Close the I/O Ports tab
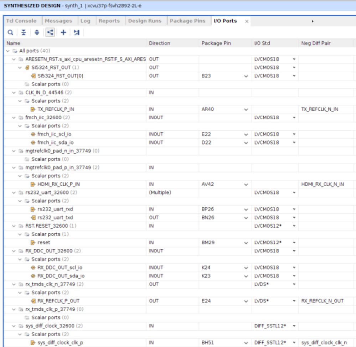 coord(247,21)
